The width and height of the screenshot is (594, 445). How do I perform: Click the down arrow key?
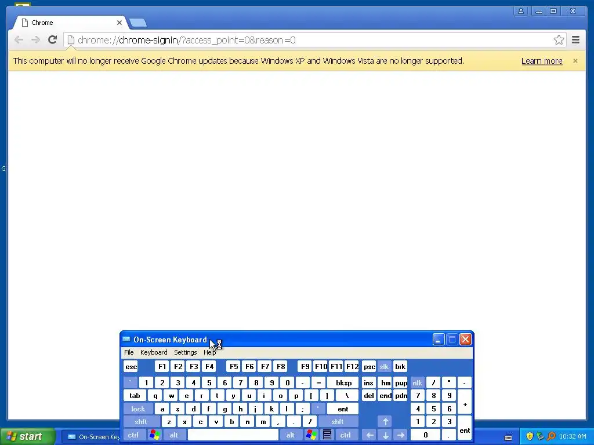tap(385, 435)
